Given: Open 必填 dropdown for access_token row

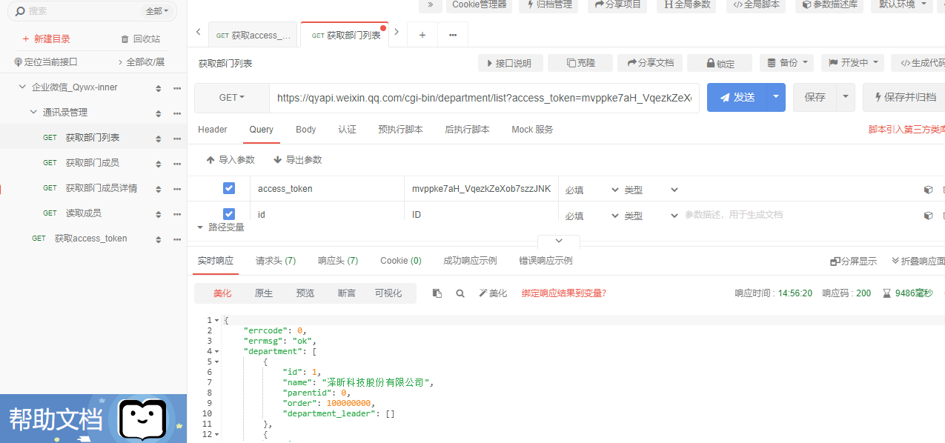Looking at the screenshot, I should pyautogui.click(x=591, y=190).
